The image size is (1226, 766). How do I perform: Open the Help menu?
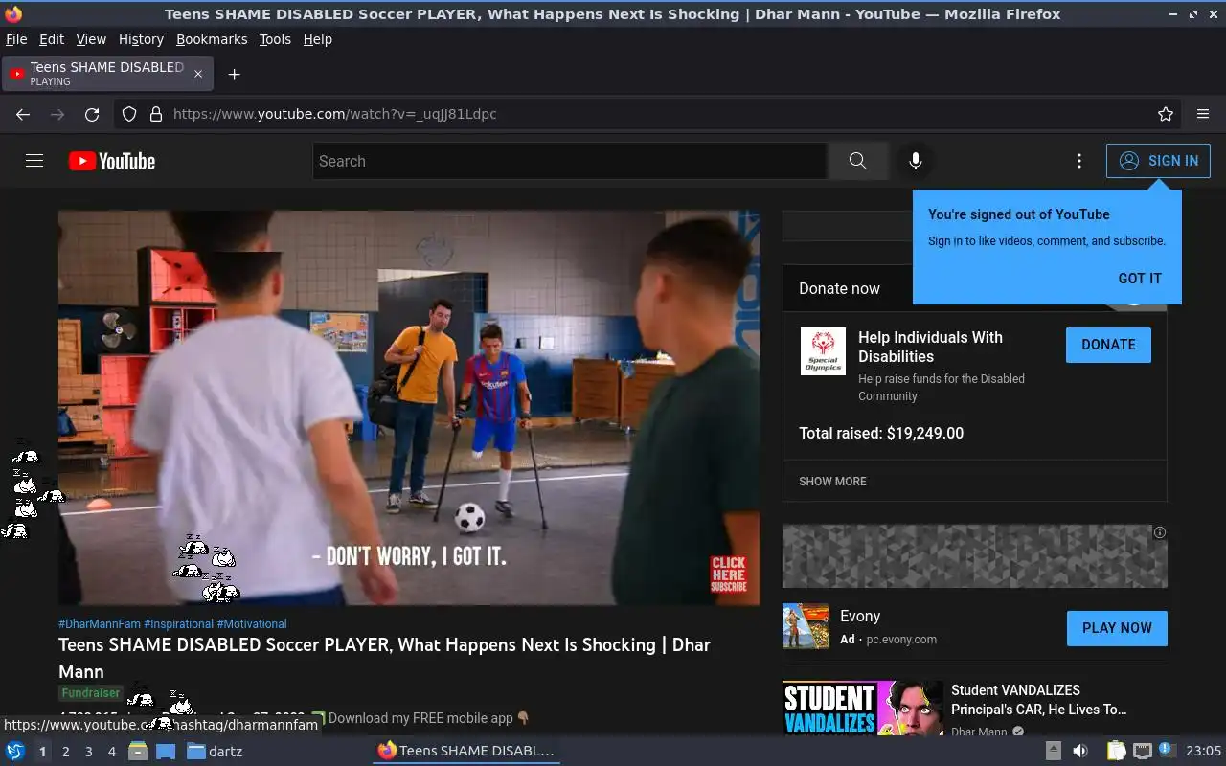click(318, 39)
